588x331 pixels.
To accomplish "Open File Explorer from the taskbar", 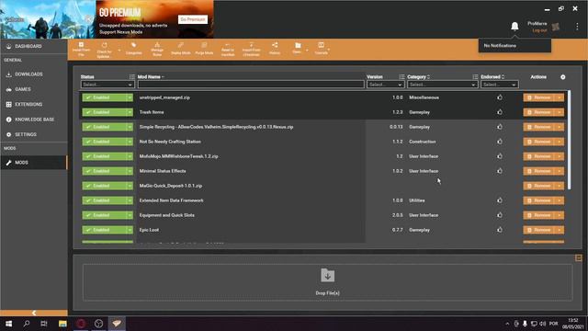I will pyautogui.click(x=62, y=323).
